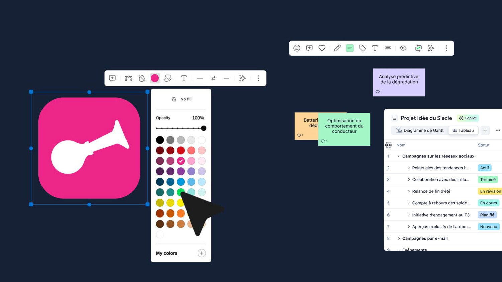Screen dimensions: 502x282
Task: Click the add comment icon in the shape toolbar
Action: coord(112,78)
